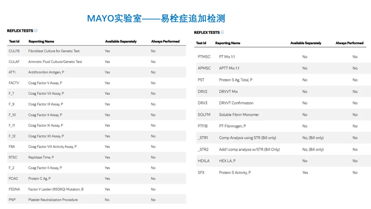Select Antithrombin Antigen, P
Viewport: 371px width, 209px height.
46,72
